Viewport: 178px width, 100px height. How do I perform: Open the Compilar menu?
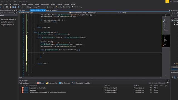click(23, 4)
